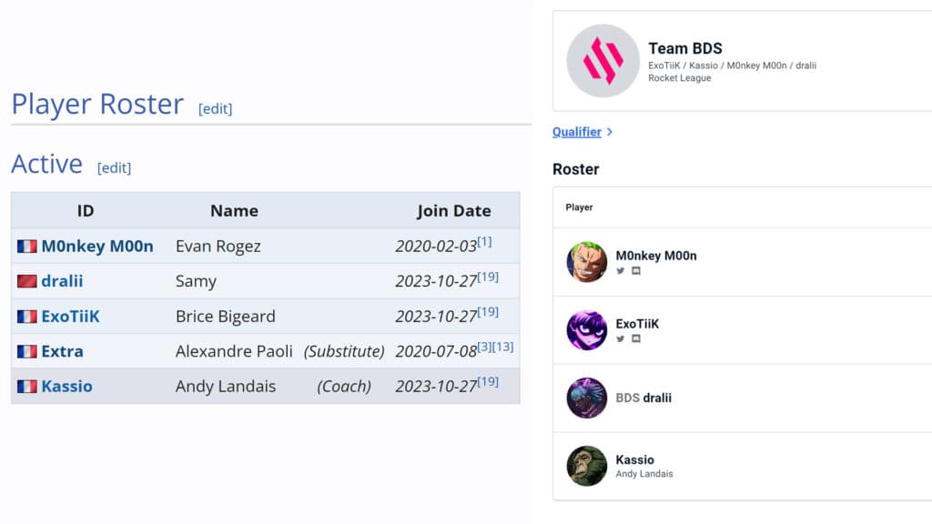Open ExoTiiK's Twitter profile
This screenshot has width=932, height=524.
620,339
